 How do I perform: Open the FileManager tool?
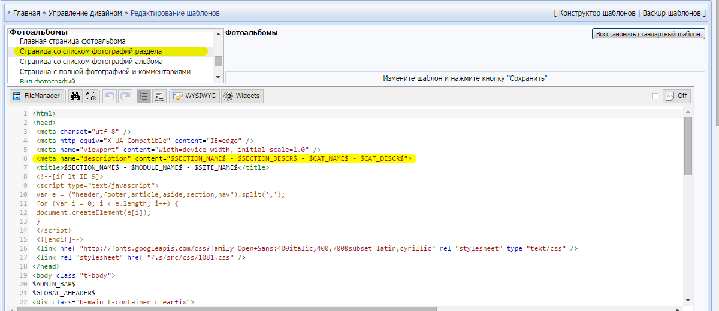(x=37, y=96)
